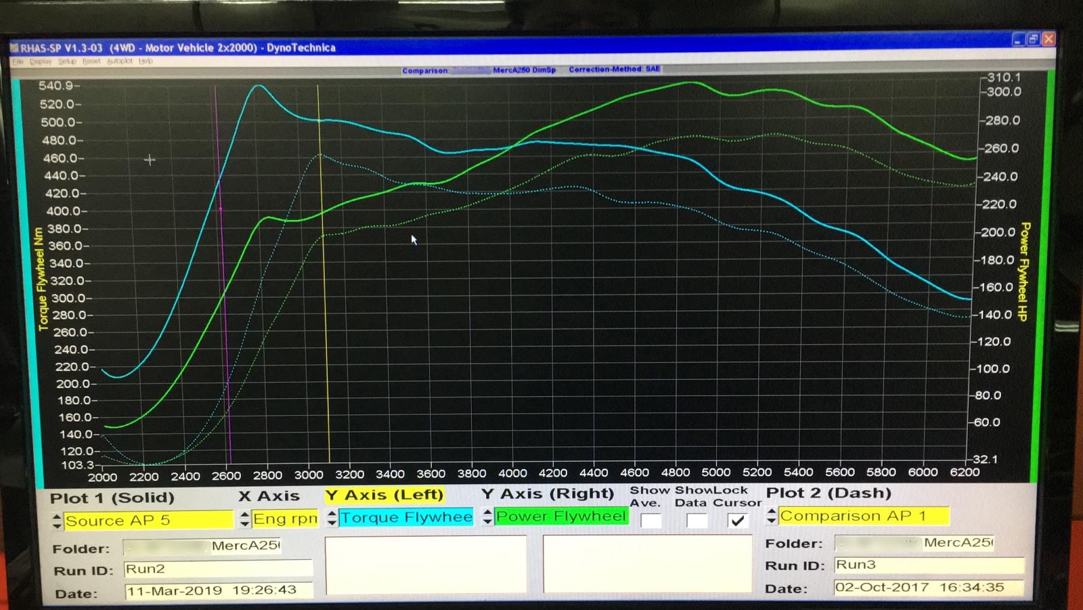Click the Plot 2 comparison stepper arrows
The height and width of the screenshot is (610, 1083).
coord(772,517)
